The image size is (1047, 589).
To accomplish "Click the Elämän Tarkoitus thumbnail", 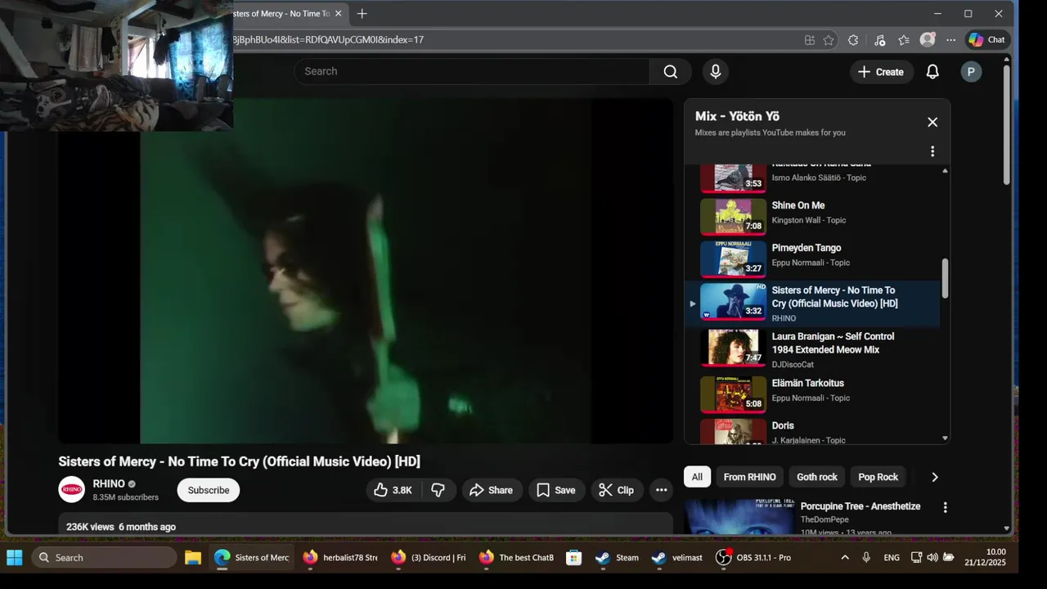I will point(734,395).
